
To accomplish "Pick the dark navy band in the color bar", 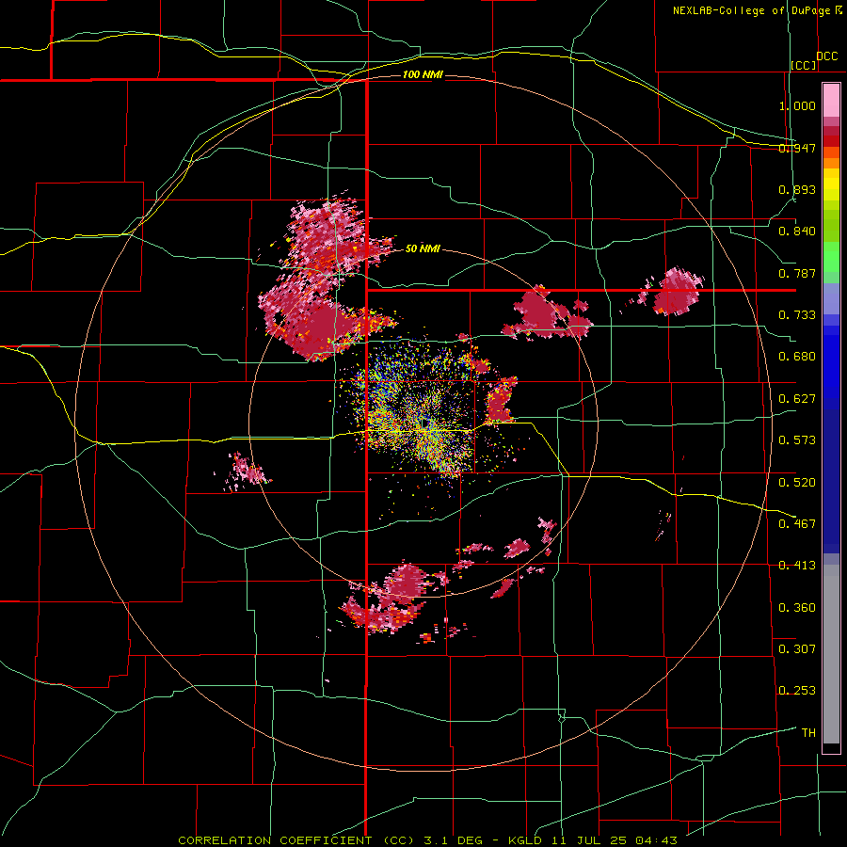I will tap(831, 481).
